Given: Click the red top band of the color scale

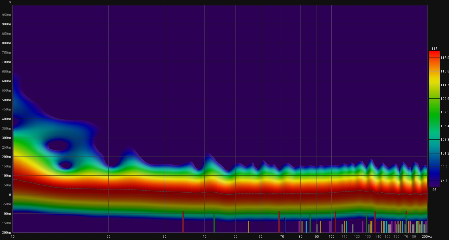Looking at the screenshot, I should coord(434,54).
